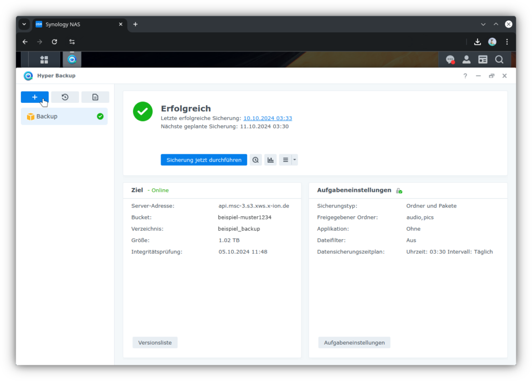Open the Chrome three-dot menu

point(507,42)
